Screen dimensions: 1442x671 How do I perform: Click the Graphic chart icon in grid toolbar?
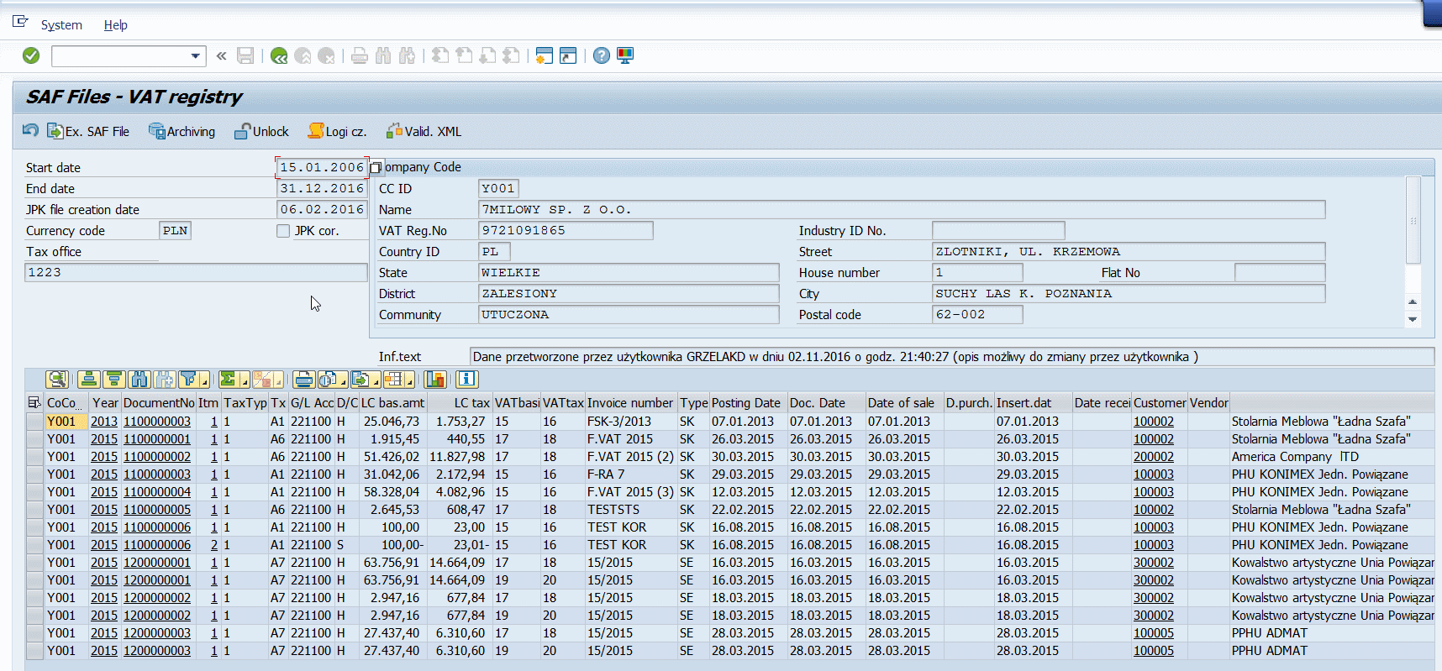pos(435,380)
